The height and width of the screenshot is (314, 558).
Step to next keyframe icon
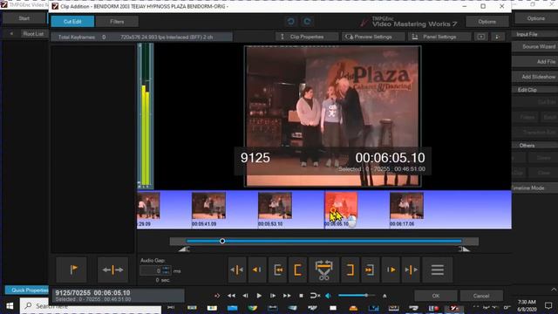[x=391, y=270]
